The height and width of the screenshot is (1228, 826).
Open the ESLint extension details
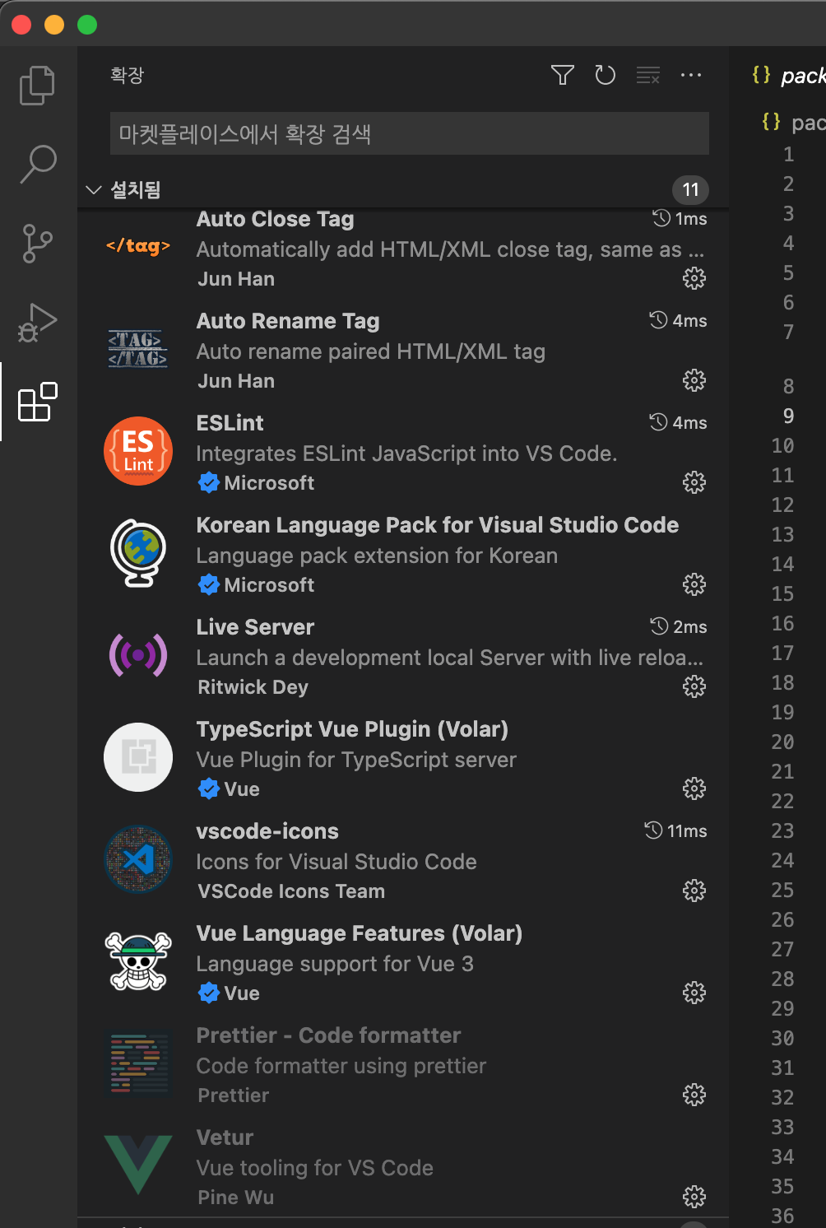tap(403, 451)
